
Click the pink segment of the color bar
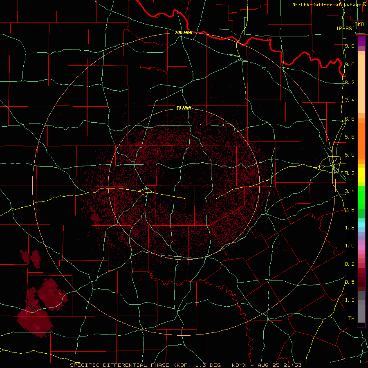click(361, 248)
